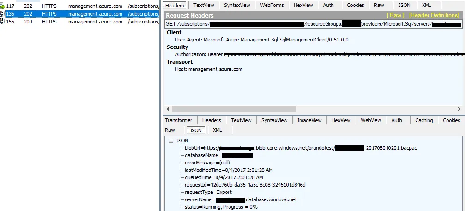Viewport: 465px width, 211px height.
Task: Open the request Cookies tab
Action: [x=355, y=5]
